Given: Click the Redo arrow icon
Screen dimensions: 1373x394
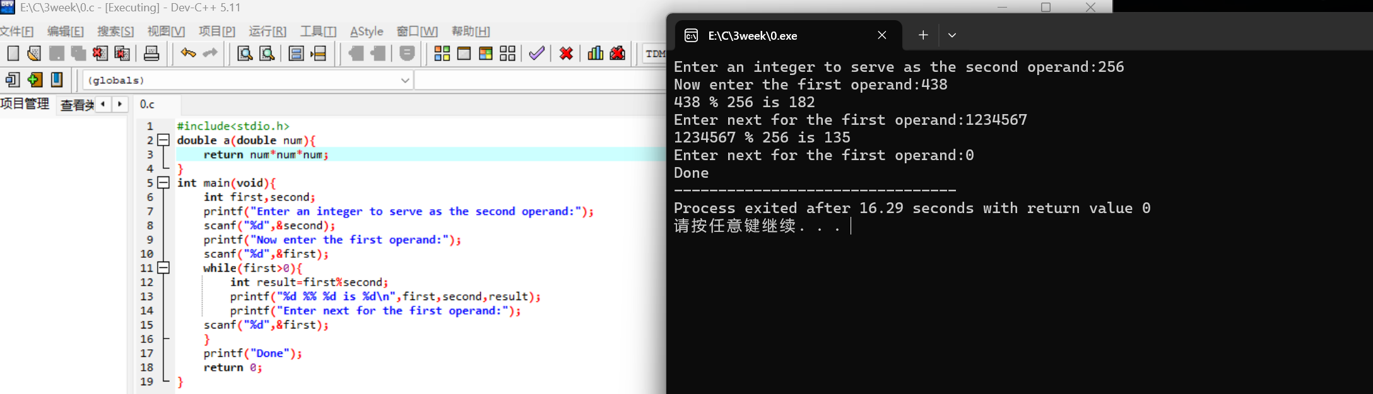Looking at the screenshot, I should [x=210, y=54].
